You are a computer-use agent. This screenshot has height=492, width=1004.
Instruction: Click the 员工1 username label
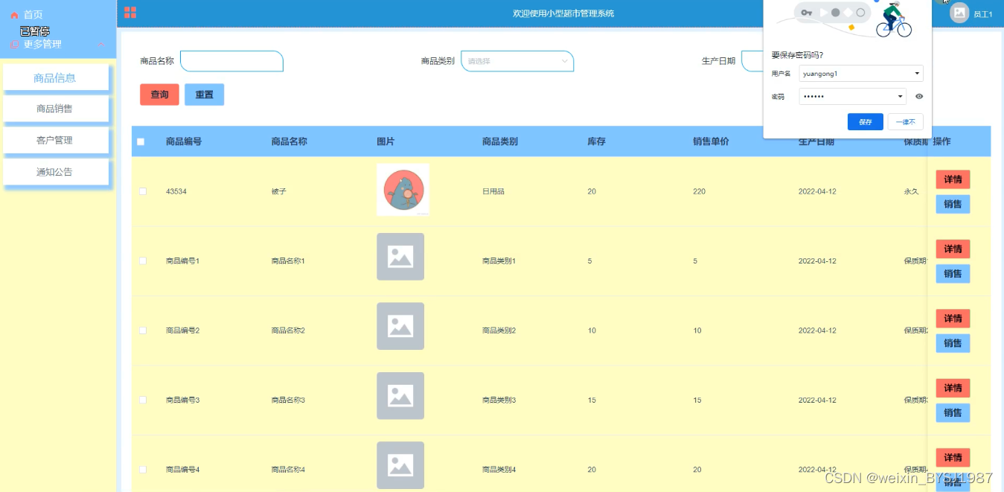[x=982, y=14]
